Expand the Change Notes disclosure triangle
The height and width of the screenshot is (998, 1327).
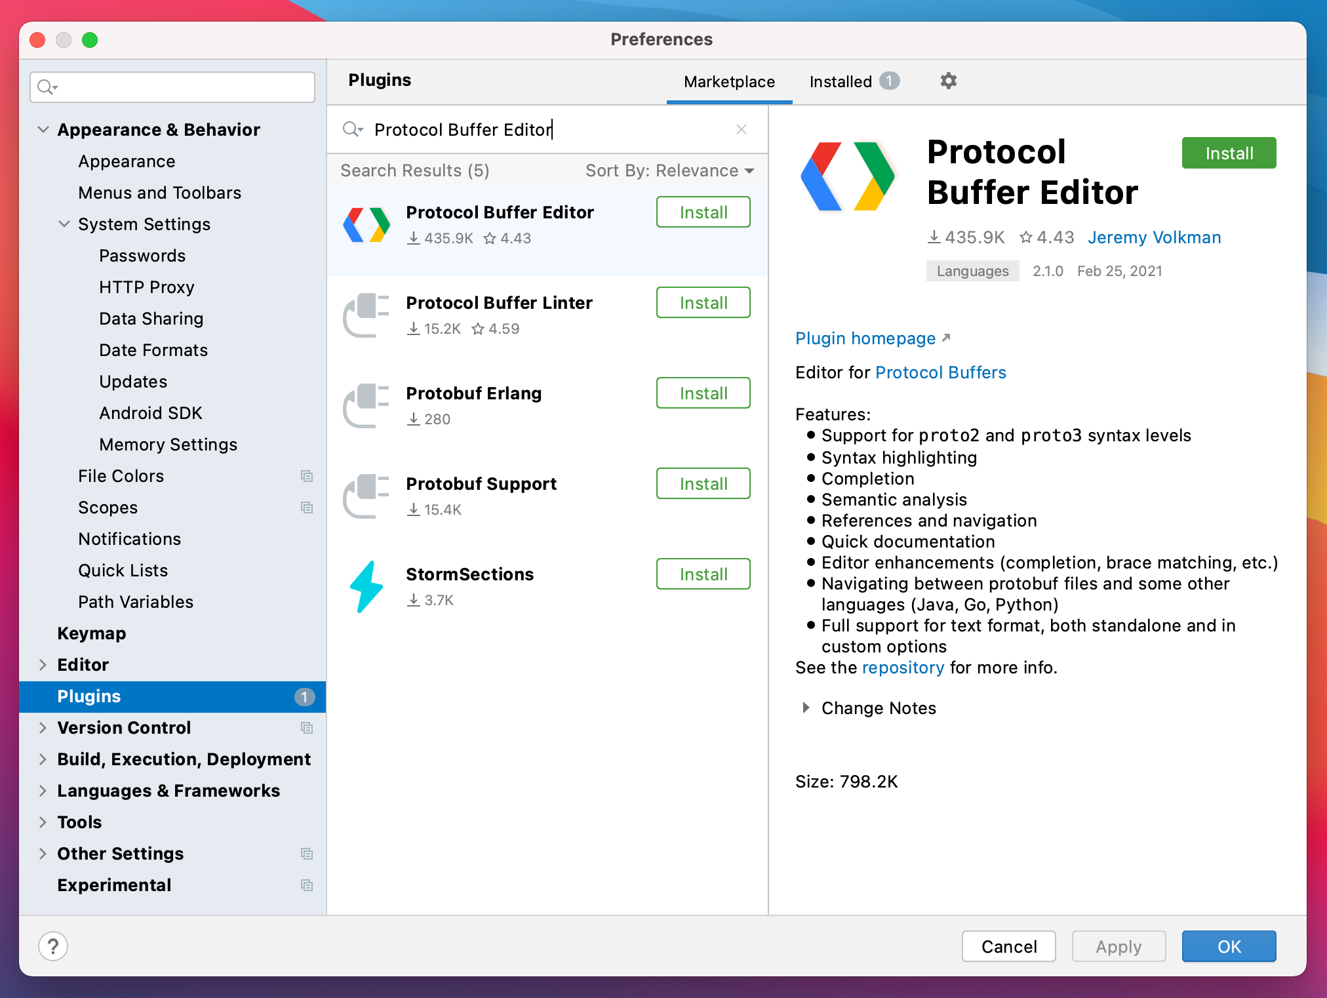coord(806,708)
